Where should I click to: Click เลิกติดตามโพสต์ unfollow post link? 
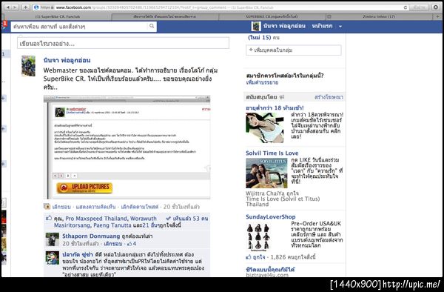pos(140,207)
